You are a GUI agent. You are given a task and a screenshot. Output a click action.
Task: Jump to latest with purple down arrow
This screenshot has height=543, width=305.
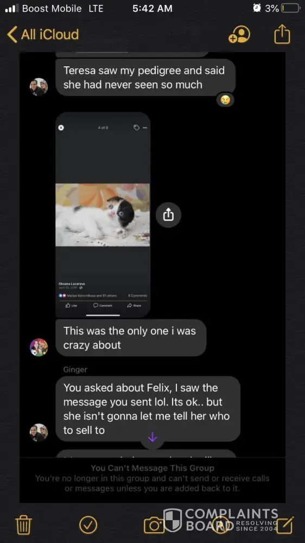coord(152,437)
